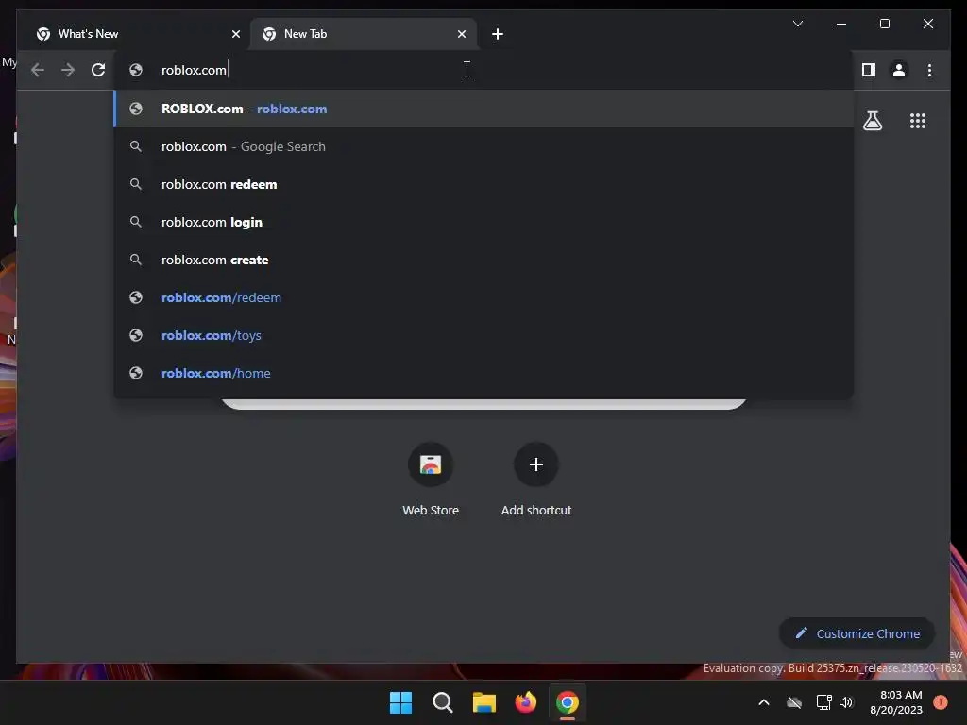Open the Web Store shortcut
967x725 pixels.
(431, 479)
